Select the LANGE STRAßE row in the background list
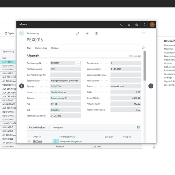 pos(8,123)
